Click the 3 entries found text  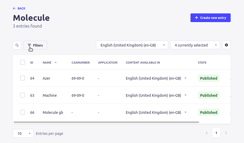click(27, 26)
